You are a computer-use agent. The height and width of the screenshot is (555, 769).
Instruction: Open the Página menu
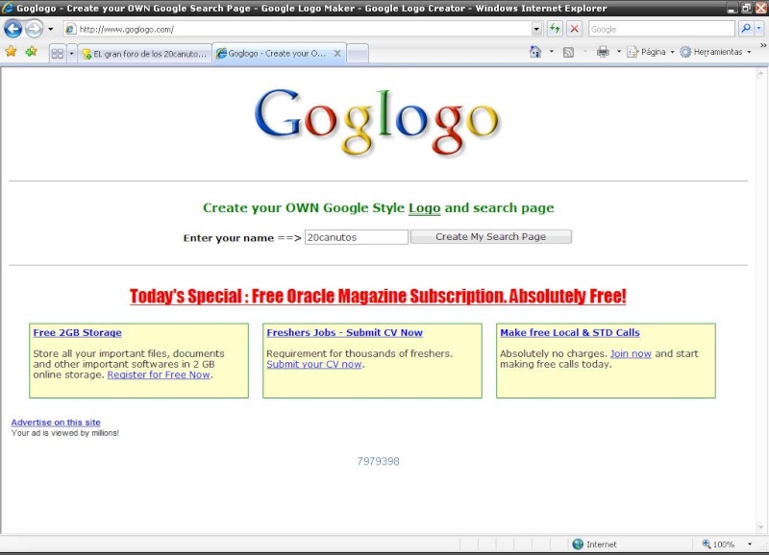(651, 52)
